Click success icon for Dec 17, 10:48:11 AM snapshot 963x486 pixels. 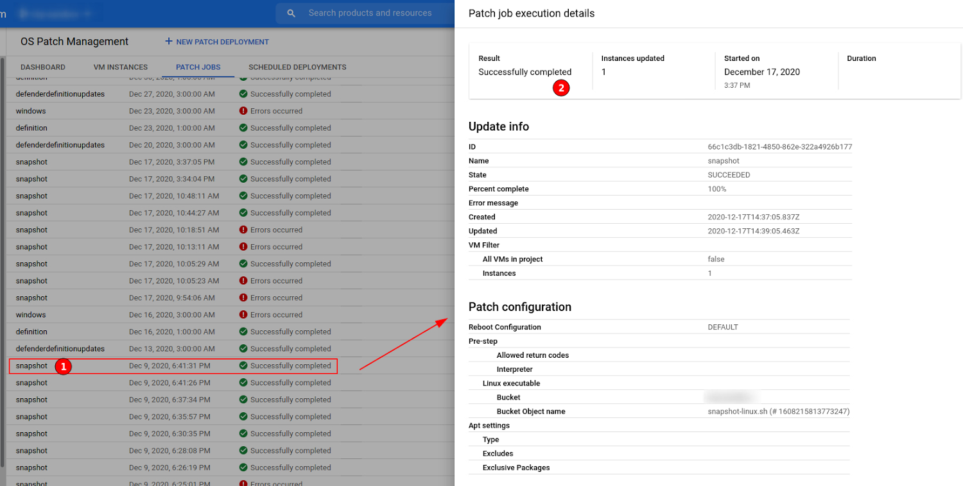pos(243,196)
